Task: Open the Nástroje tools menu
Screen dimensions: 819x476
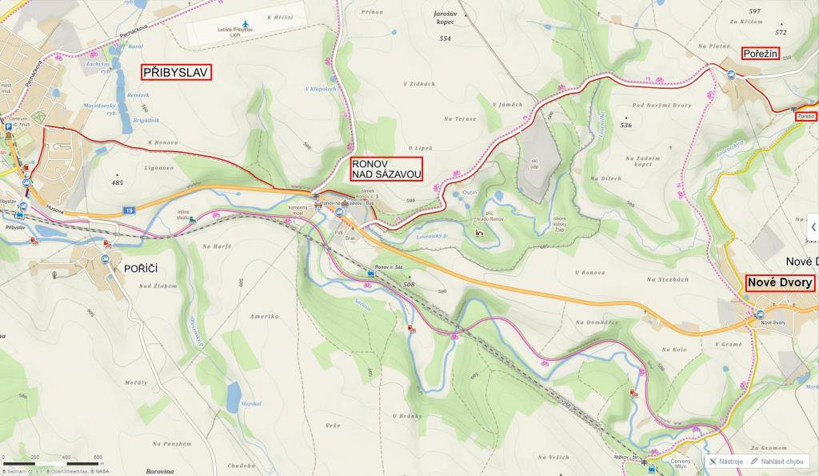Action: click(725, 462)
